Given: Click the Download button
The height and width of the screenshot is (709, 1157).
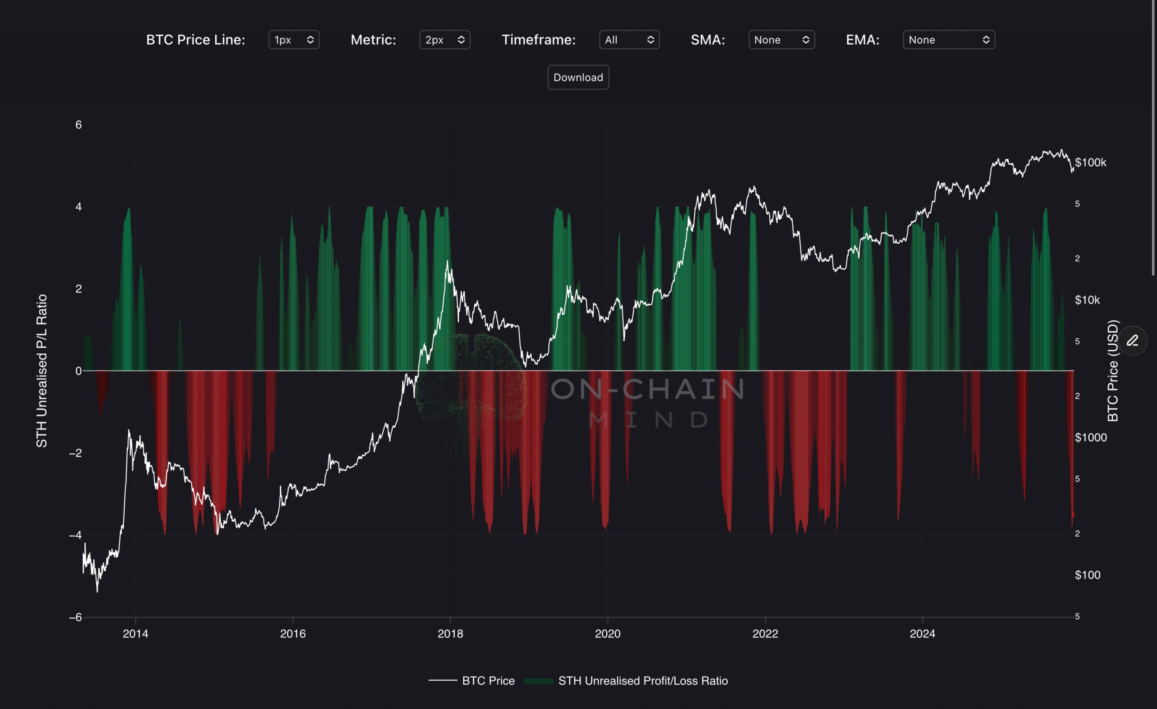Looking at the screenshot, I should click(x=578, y=77).
